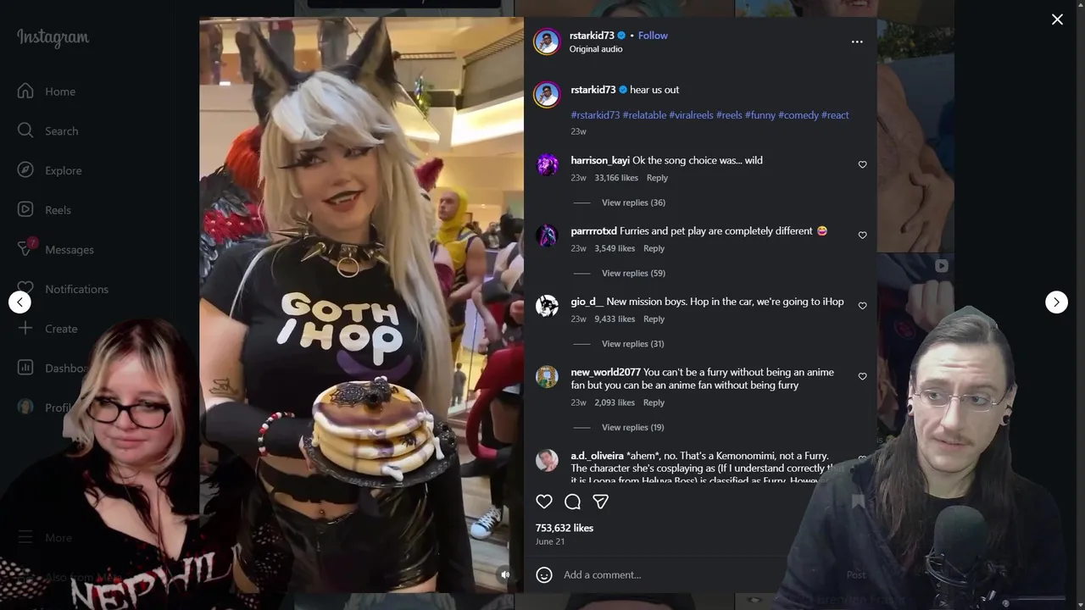Expand View replies (36)

click(x=633, y=202)
